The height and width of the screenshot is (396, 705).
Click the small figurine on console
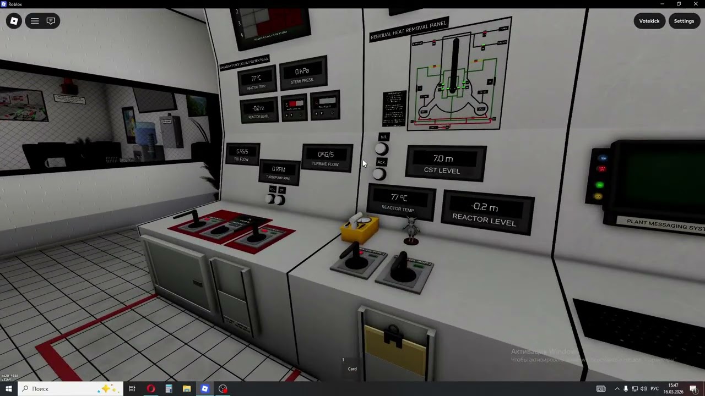(x=411, y=229)
